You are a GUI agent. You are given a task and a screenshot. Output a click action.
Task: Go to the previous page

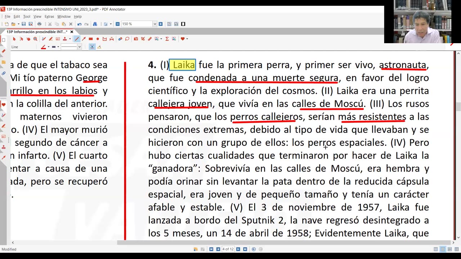click(218, 249)
